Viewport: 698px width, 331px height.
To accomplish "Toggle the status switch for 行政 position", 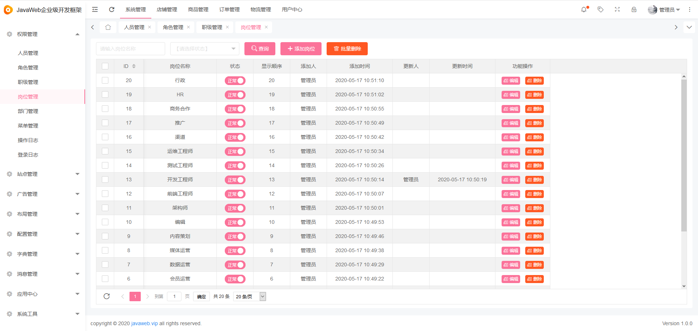I will 235,80.
